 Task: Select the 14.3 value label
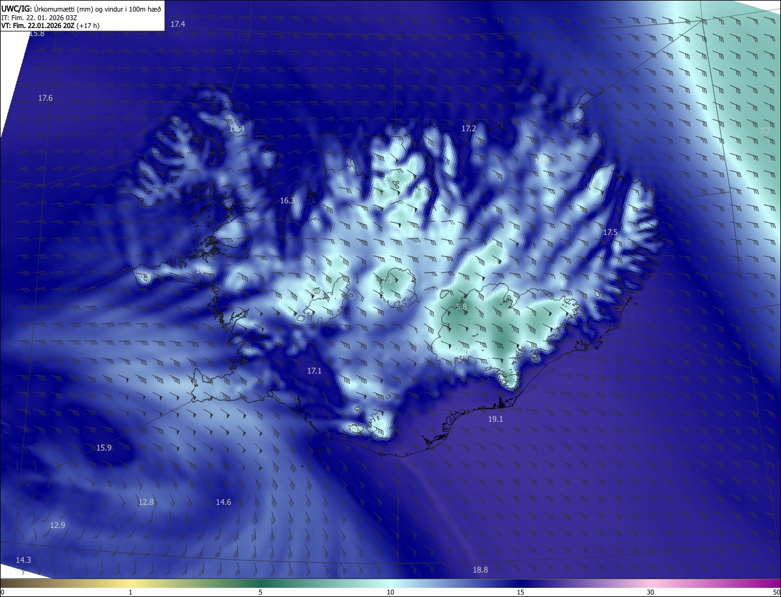tap(23, 560)
